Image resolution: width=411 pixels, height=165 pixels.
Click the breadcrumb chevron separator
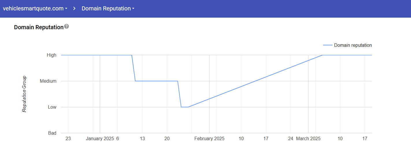coord(74,9)
